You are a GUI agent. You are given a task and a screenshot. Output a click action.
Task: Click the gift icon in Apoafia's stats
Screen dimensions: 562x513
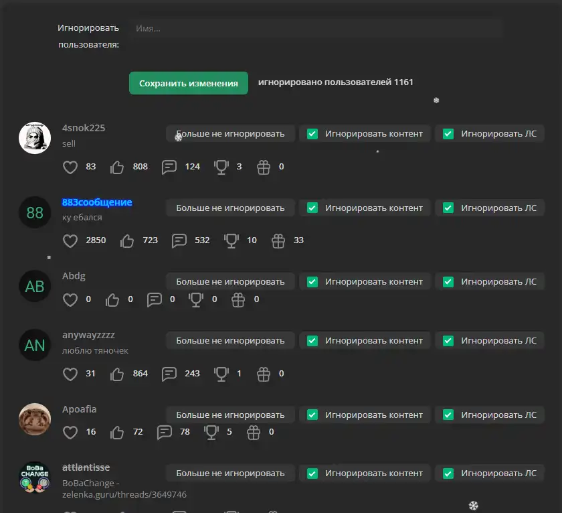(x=254, y=432)
